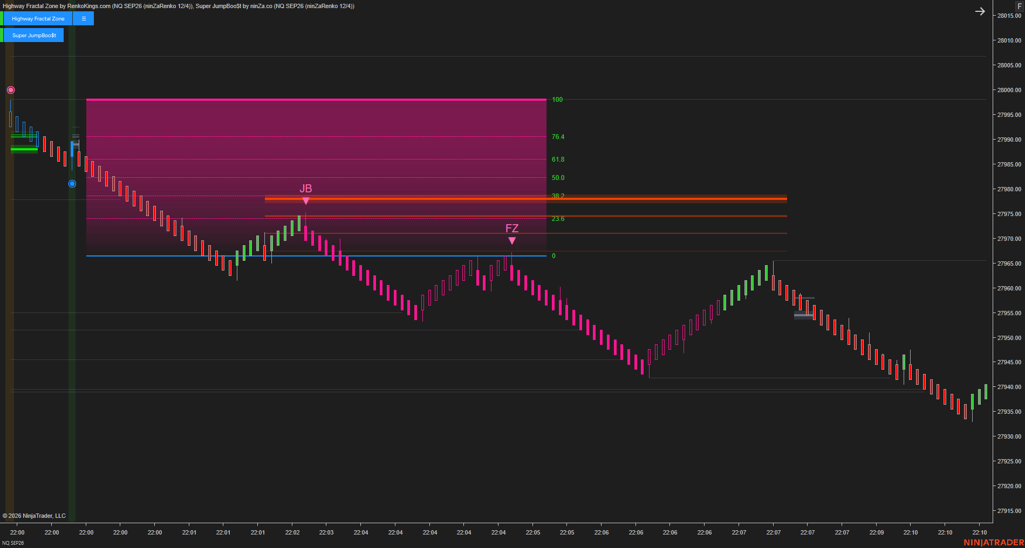The width and height of the screenshot is (1025, 548).
Task: Click the 28000.00 price axis label
Action: (x=1009, y=90)
